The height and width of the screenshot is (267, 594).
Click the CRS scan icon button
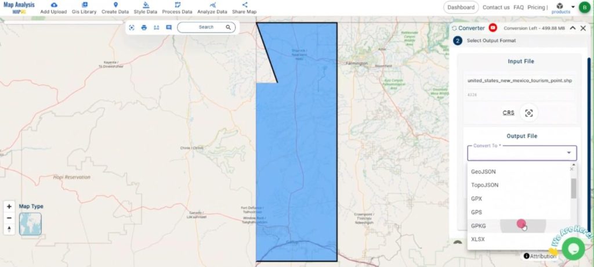[528, 113]
